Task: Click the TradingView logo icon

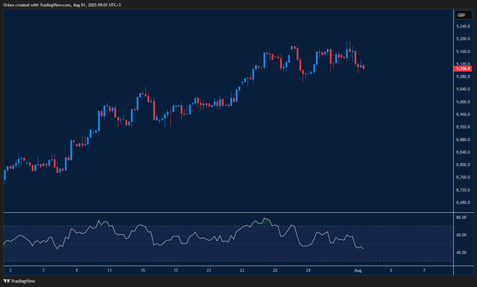Action: [6, 281]
